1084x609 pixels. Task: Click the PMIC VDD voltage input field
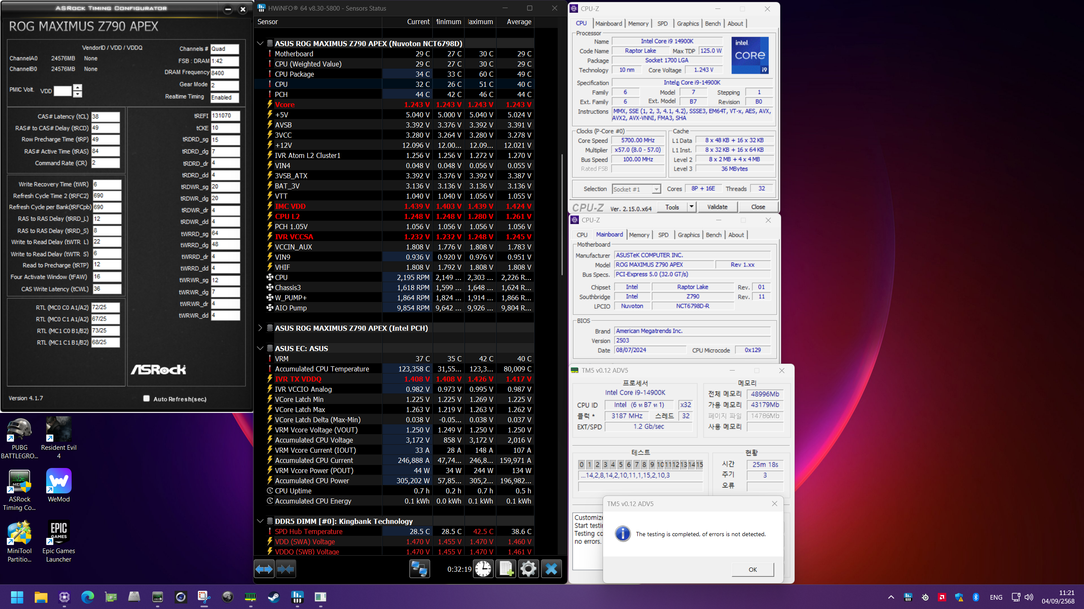pyautogui.click(x=63, y=91)
